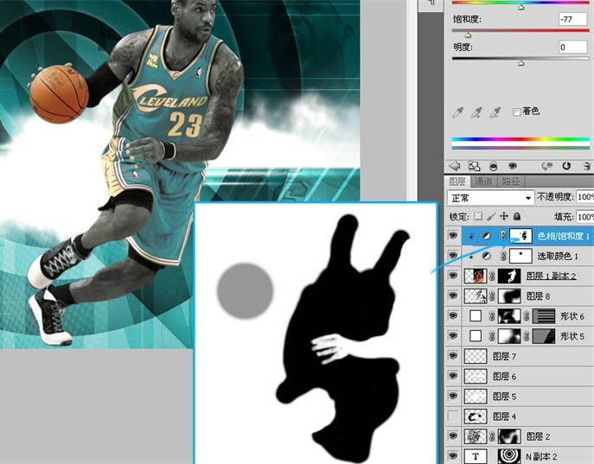Viewport: 594px width, 464px height.
Task: Click adjustment icon on 色相/饱和度 1 layer
Action: click(487, 236)
